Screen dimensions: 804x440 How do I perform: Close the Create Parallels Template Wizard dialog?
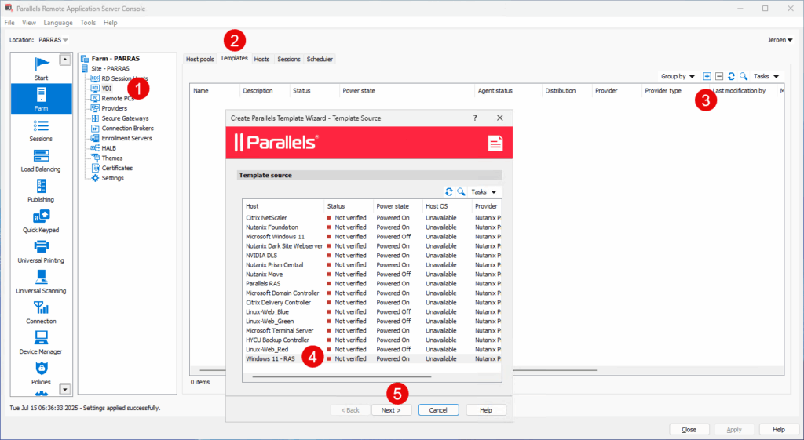(500, 118)
